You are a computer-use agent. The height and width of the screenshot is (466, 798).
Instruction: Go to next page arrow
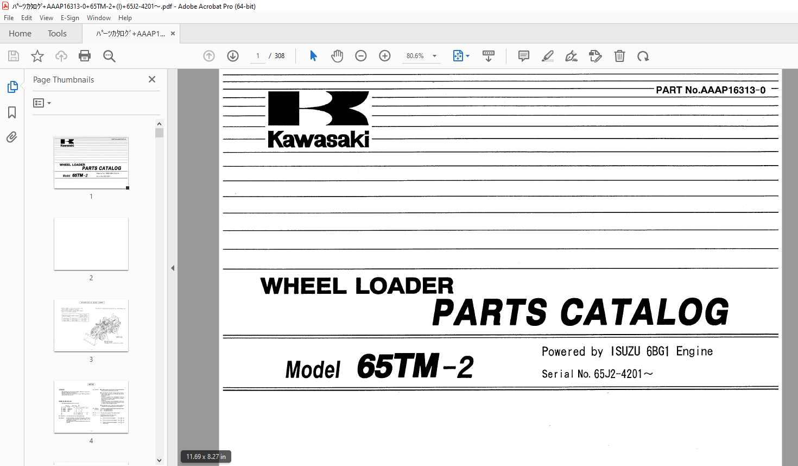pyautogui.click(x=233, y=56)
